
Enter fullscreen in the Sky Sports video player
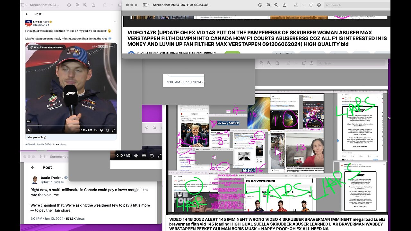click(113, 130)
